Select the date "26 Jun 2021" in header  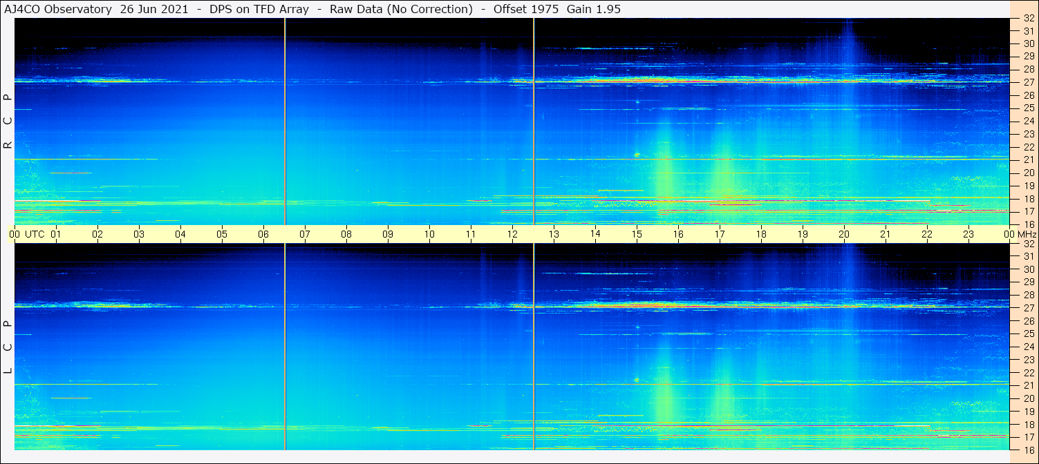[x=153, y=10]
